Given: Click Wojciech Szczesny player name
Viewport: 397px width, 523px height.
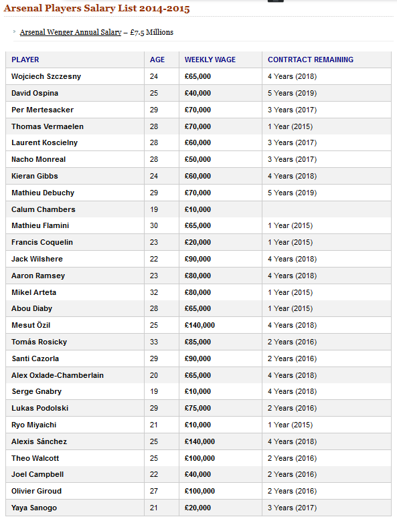Looking at the screenshot, I should point(46,76).
